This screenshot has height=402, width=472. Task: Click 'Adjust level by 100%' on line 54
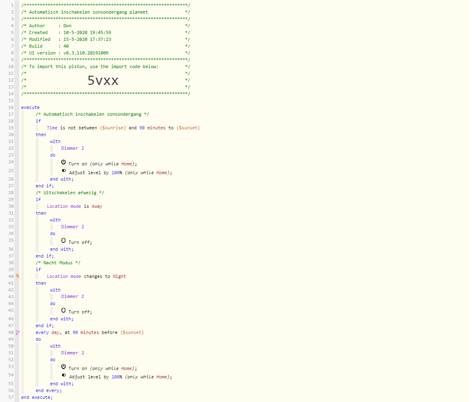click(x=96, y=377)
